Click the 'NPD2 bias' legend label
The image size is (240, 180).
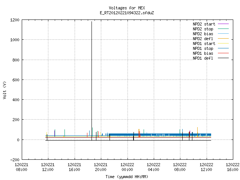203,34
